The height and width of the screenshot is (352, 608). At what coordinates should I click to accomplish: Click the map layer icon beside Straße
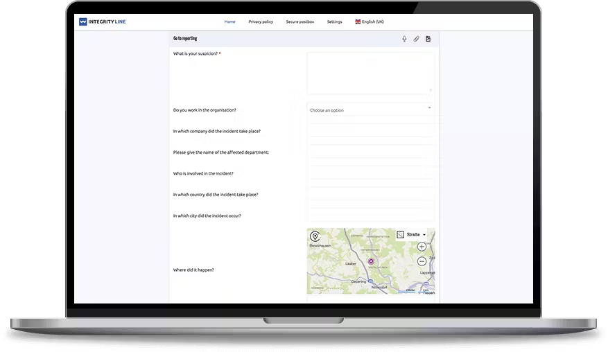coord(401,234)
